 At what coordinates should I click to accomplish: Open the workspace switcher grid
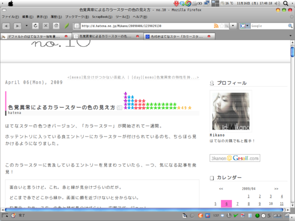pos(215,3)
